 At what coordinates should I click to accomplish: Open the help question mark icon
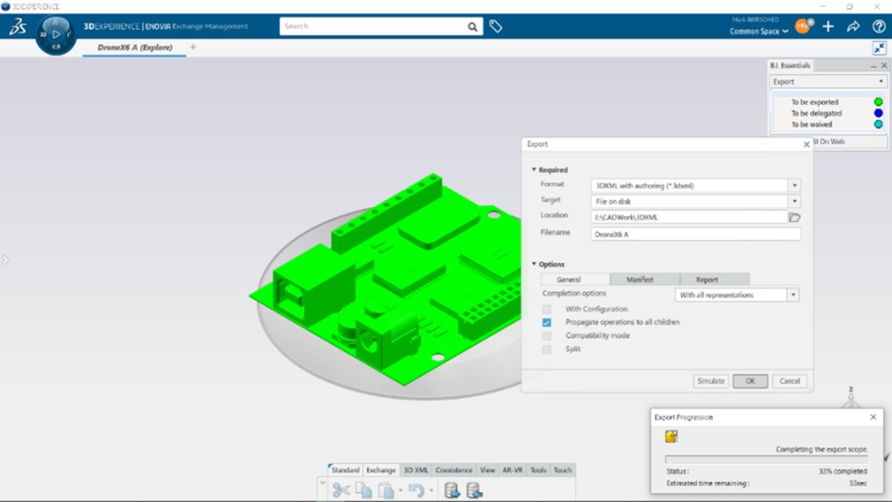[878, 26]
